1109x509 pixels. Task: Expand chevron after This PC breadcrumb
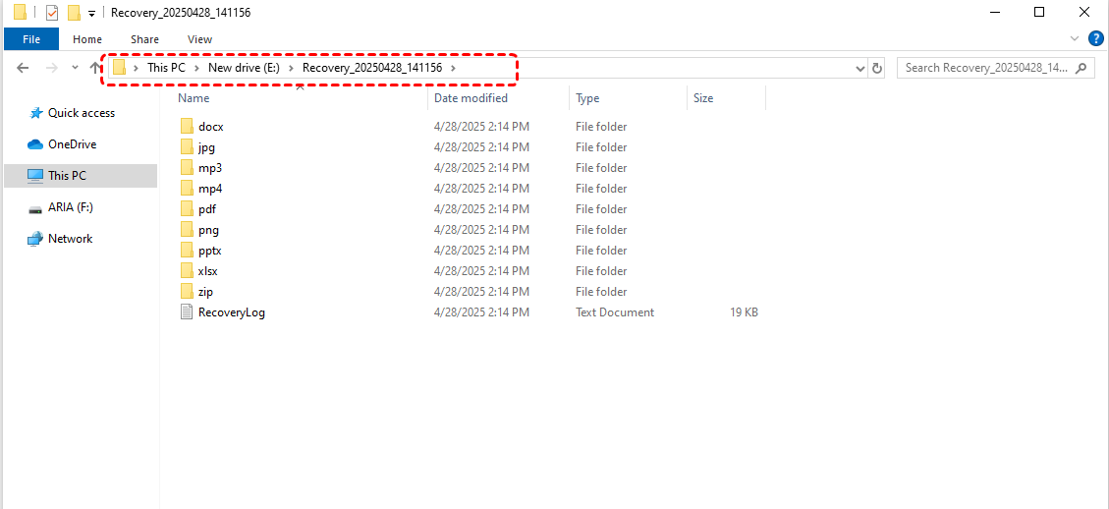click(x=195, y=68)
